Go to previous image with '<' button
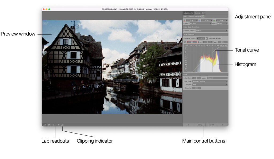 (188, 125)
